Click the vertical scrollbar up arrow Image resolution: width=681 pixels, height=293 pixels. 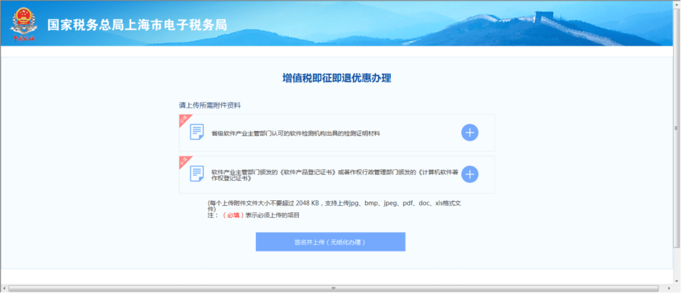(676, 4)
